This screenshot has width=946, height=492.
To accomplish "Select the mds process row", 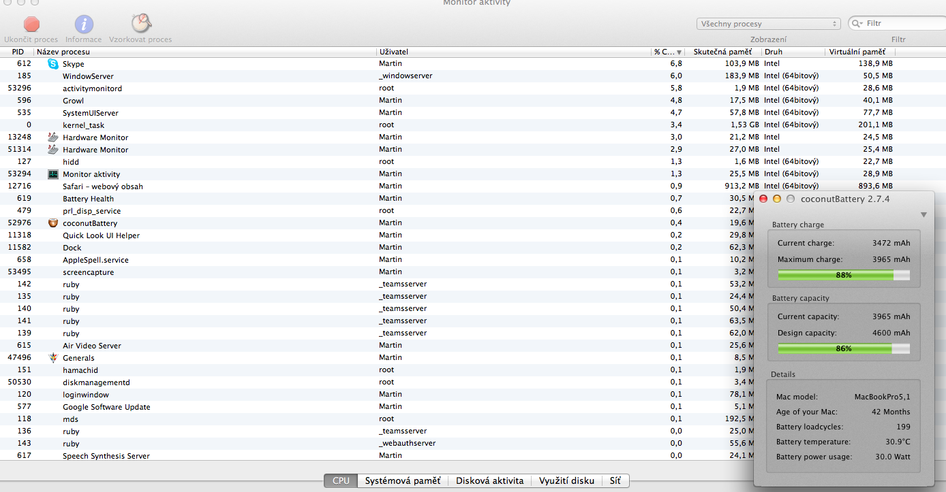I will (377, 419).
